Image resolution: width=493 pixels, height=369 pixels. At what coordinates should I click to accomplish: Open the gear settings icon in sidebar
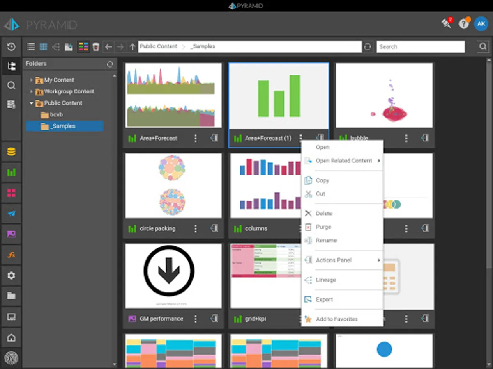(11, 276)
